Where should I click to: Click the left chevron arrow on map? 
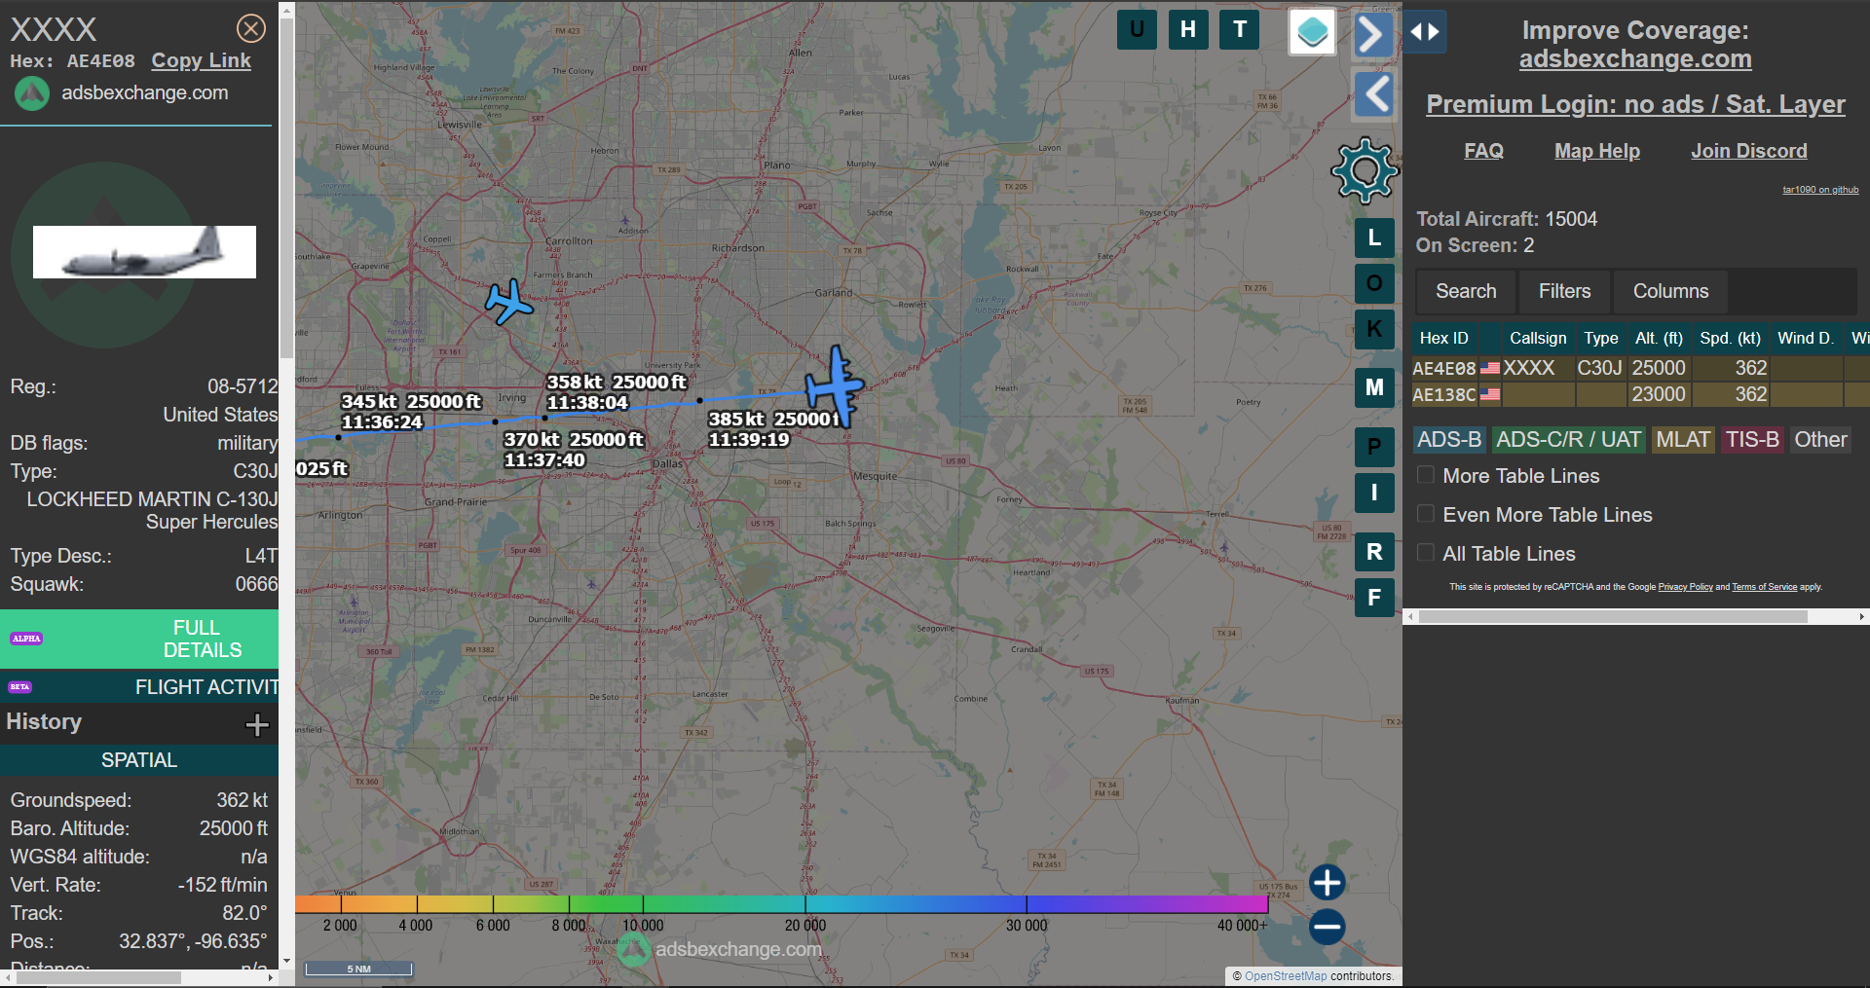tap(1375, 94)
